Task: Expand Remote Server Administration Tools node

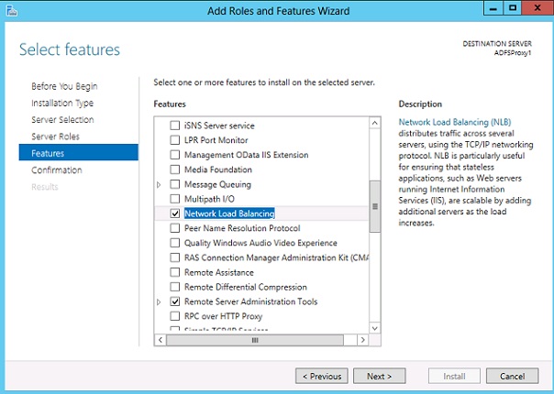Action: tap(159, 301)
